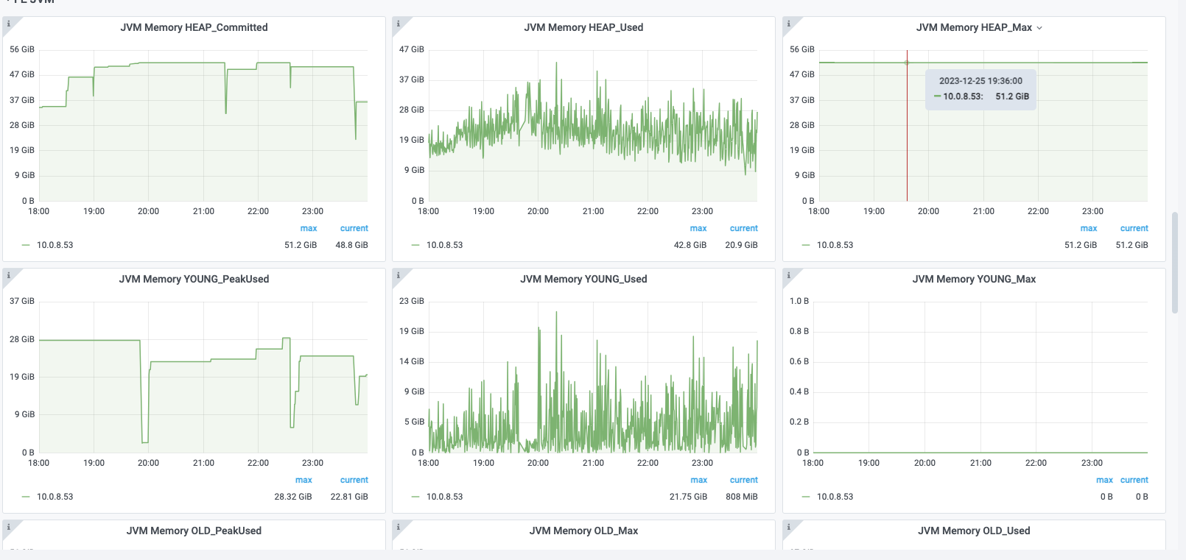Sort YOUNG_Used legend by max column

click(699, 480)
